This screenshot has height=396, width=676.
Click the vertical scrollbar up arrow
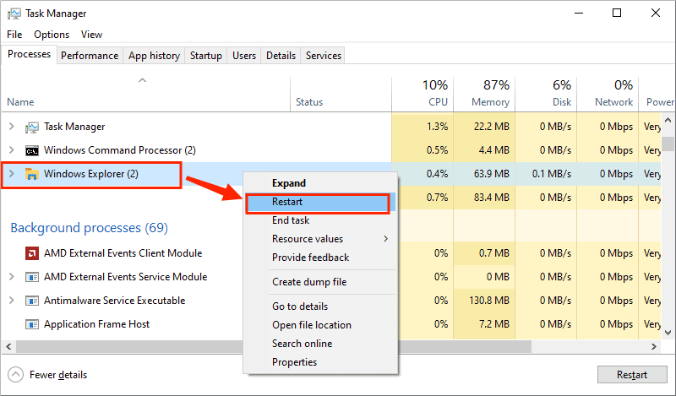[668, 120]
